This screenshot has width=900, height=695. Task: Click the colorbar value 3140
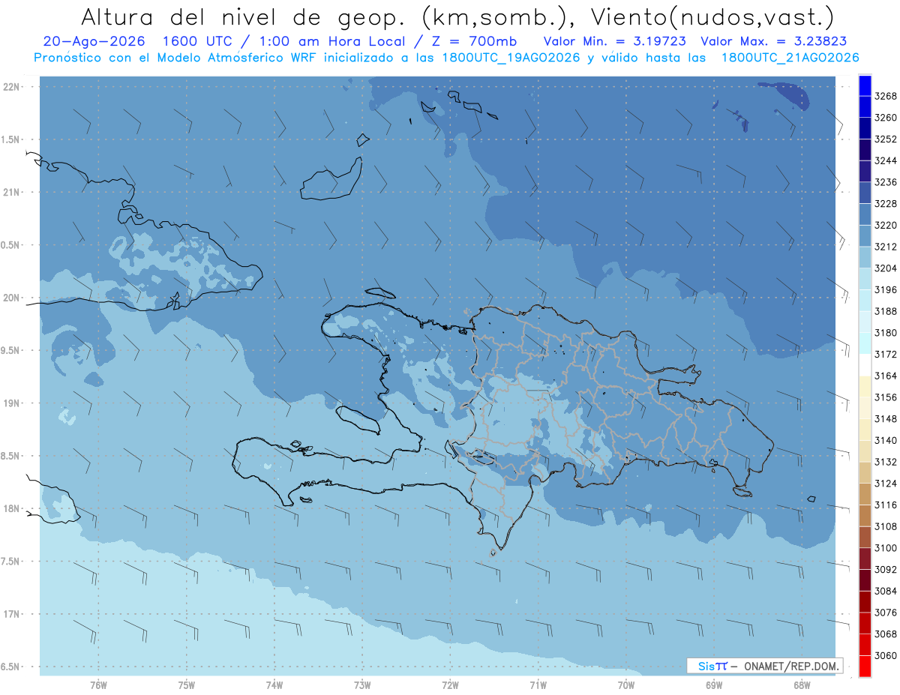click(885, 440)
